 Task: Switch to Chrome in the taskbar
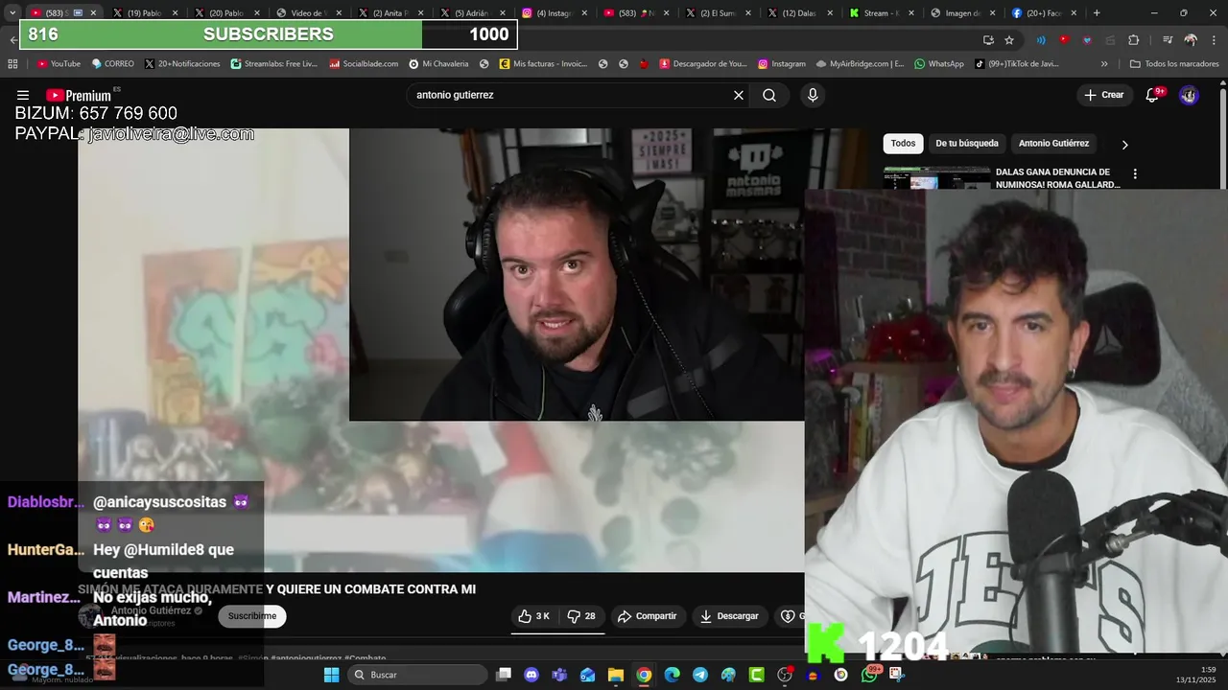[644, 675]
